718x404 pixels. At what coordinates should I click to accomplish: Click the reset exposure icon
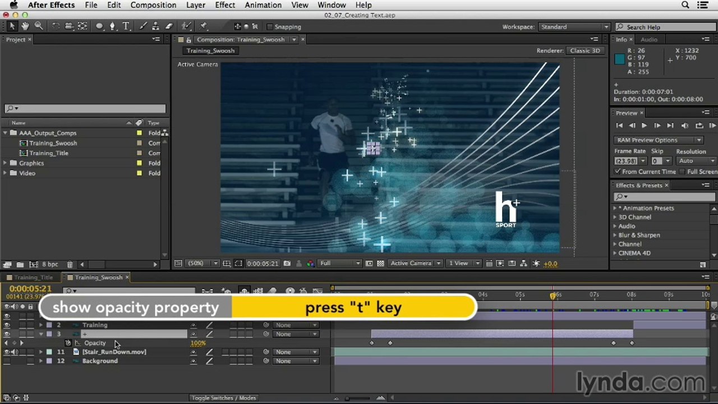coord(536,263)
